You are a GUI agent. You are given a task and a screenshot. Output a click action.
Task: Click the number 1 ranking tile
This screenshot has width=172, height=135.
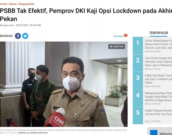pyautogui.click(x=138, y=46)
